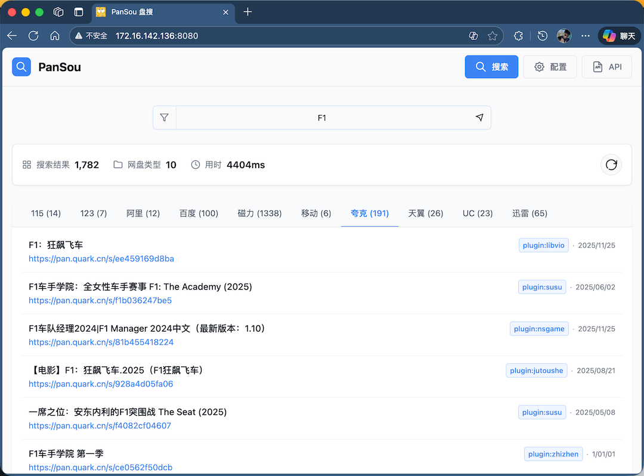Open the quark link ee459169d8ba

coord(101,259)
